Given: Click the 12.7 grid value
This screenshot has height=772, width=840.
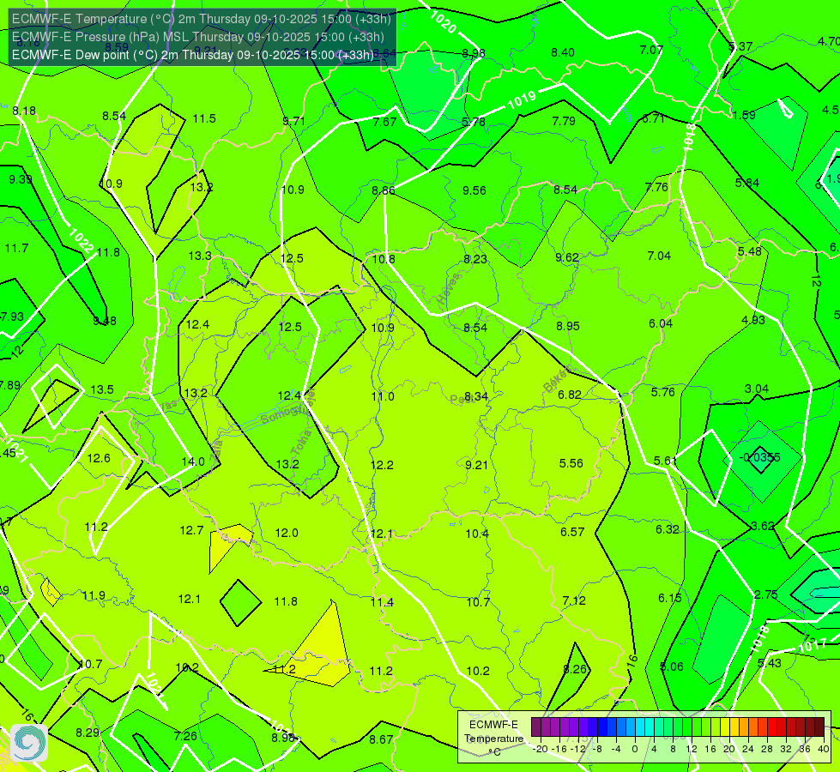Looking at the screenshot, I should pos(191,530).
